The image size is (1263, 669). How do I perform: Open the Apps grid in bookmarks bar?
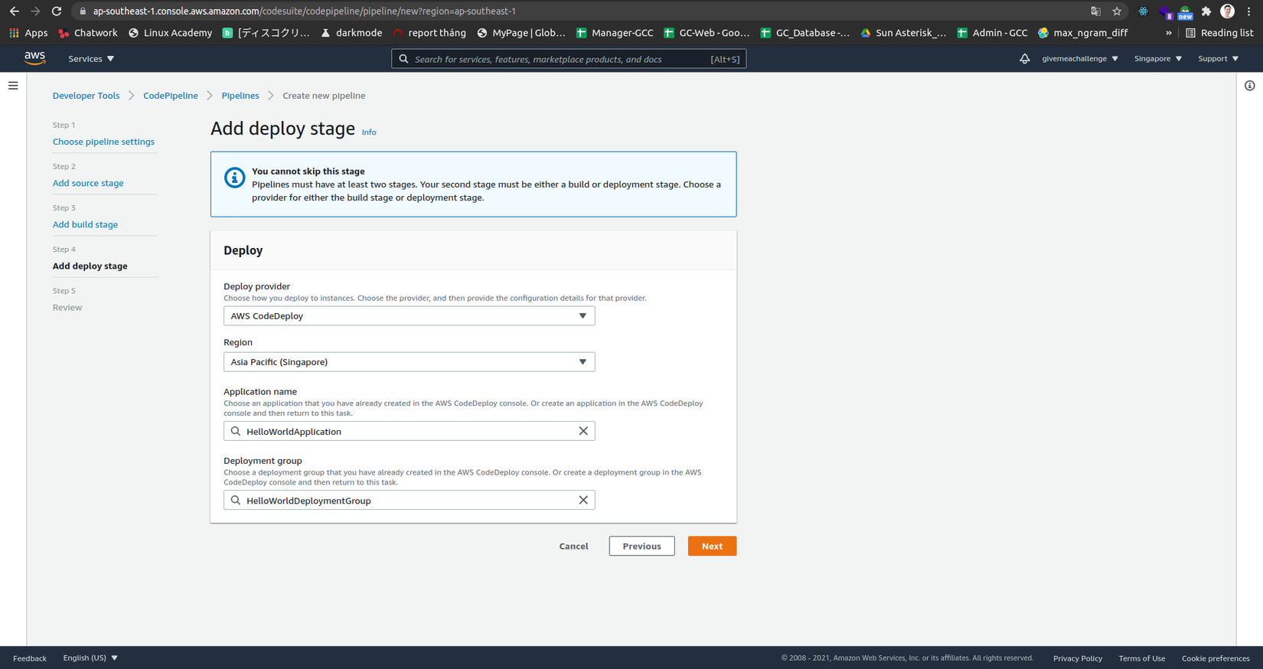pos(28,33)
